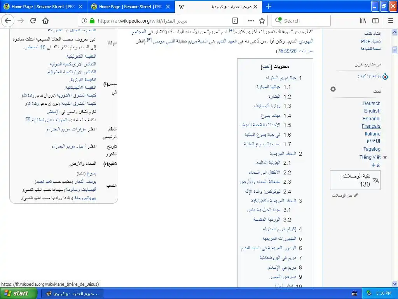Open the Korean 한국어 language link
This screenshot has height=299, width=398.
pyautogui.click(x=374, y=141)
